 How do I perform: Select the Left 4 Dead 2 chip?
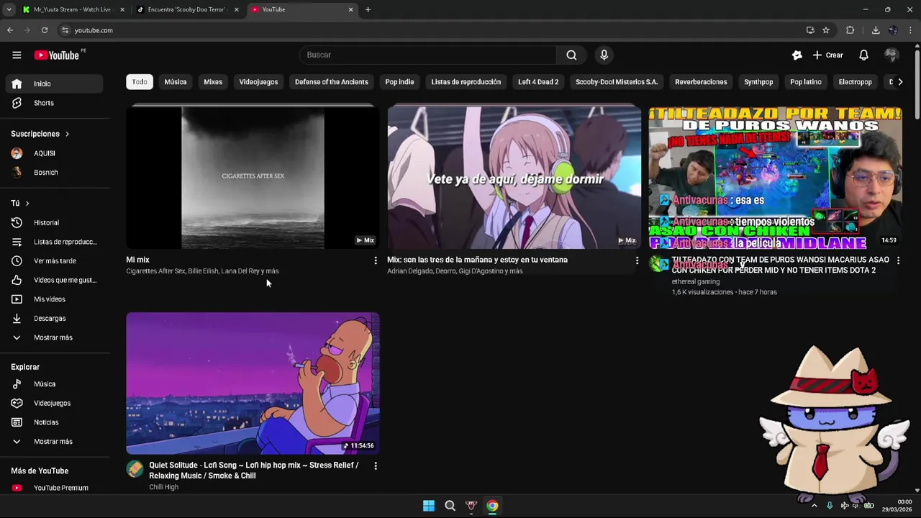538,82
